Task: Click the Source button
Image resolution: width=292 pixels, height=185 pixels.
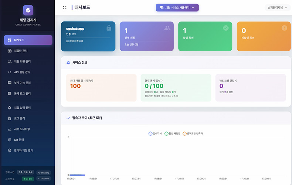Action: (x=44, y=178)
